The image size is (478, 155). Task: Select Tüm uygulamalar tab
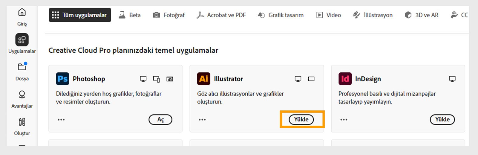[x=80, y=15]
